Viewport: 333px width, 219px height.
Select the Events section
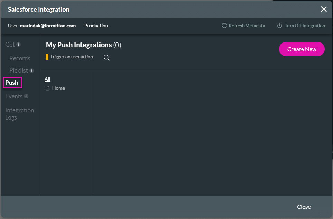[x=14, y=96]
